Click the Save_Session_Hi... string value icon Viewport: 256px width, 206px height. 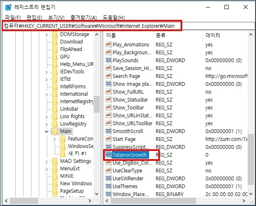point(109,68)
